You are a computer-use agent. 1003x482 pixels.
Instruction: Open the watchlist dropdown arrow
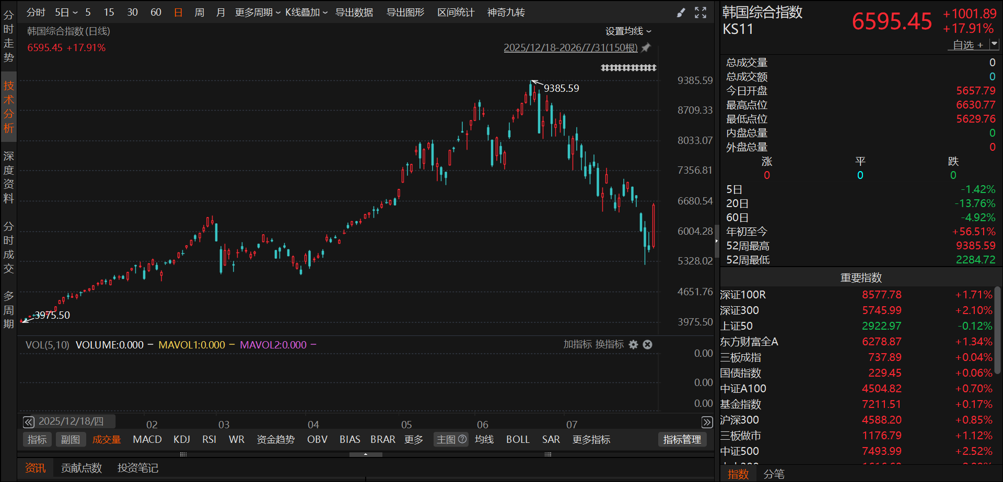click(x=994, y=45)
